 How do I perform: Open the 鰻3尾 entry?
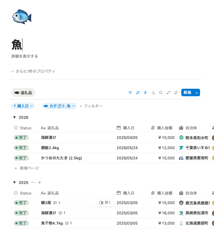(x=46, y=203)
